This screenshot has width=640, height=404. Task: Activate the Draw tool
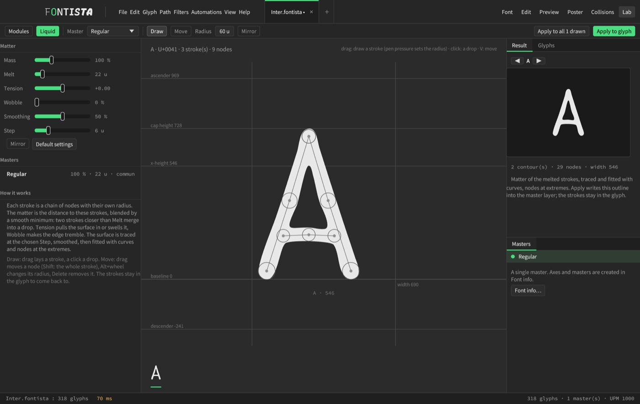click(x=157, y=31)
